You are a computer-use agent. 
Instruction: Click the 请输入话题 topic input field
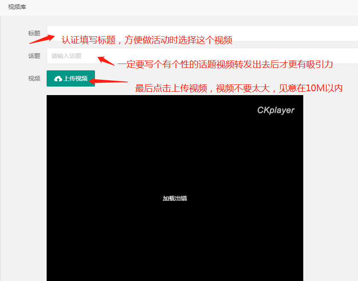click(202, 56)
